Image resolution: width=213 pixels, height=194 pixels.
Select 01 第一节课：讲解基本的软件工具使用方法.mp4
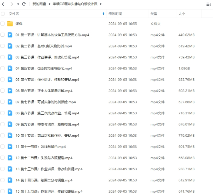coord(52,35)
